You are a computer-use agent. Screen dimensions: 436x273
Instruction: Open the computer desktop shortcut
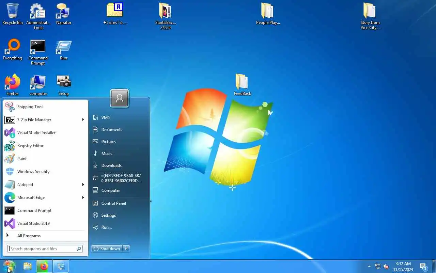click(x=38, y=85)
